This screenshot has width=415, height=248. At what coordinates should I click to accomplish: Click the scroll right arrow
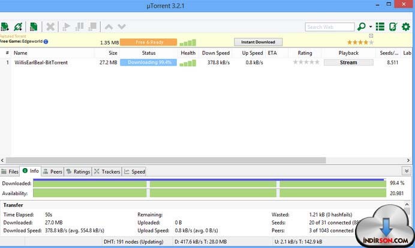[x=408, y=160]
